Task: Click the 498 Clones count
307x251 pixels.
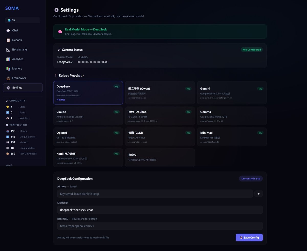Action: click(x=13, y=131)
